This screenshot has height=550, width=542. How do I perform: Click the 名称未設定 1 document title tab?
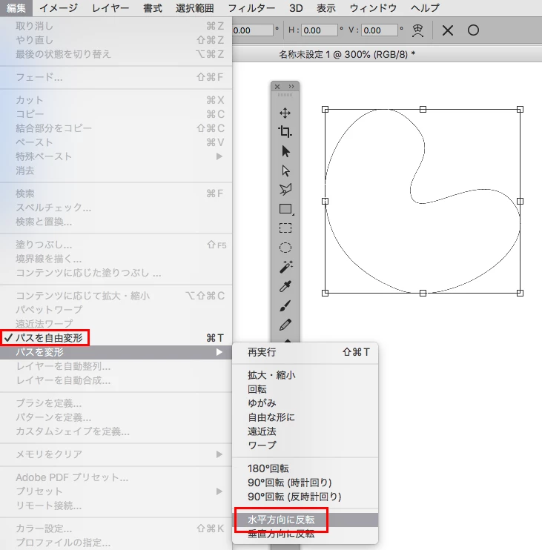tap(347, 54)
